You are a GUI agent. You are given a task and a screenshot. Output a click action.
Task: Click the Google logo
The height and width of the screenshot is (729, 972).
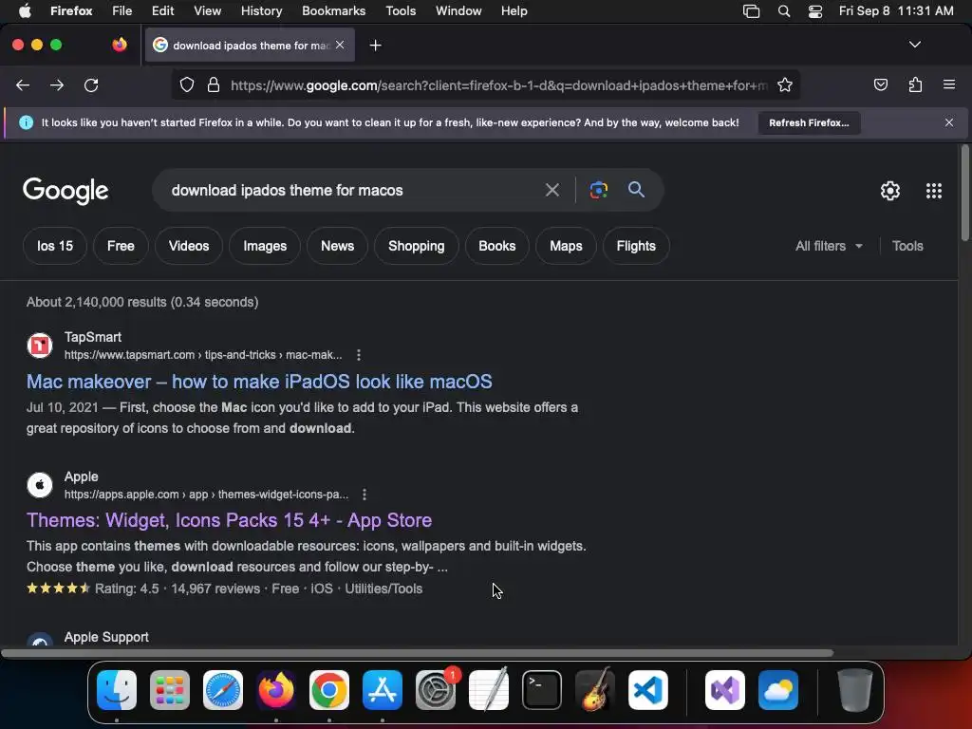[x=65, y=191]
